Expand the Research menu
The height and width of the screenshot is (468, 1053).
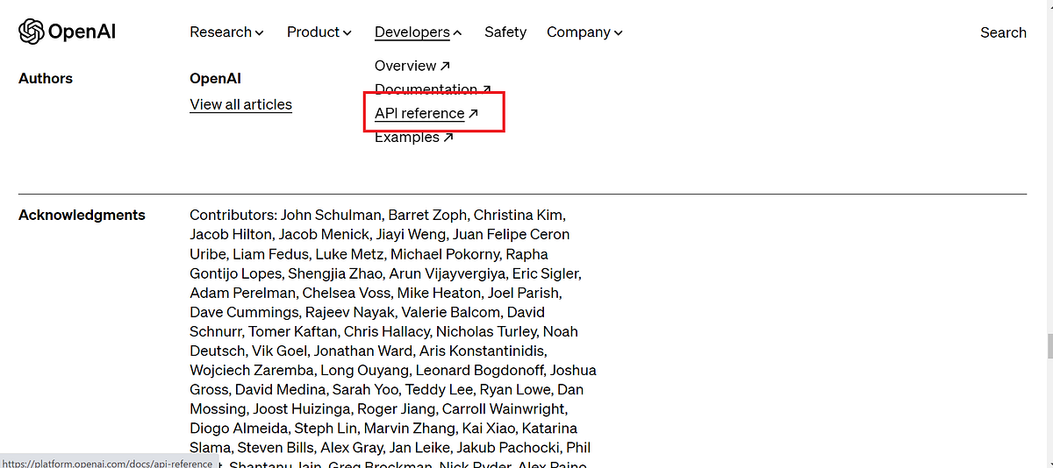[226, 32]
